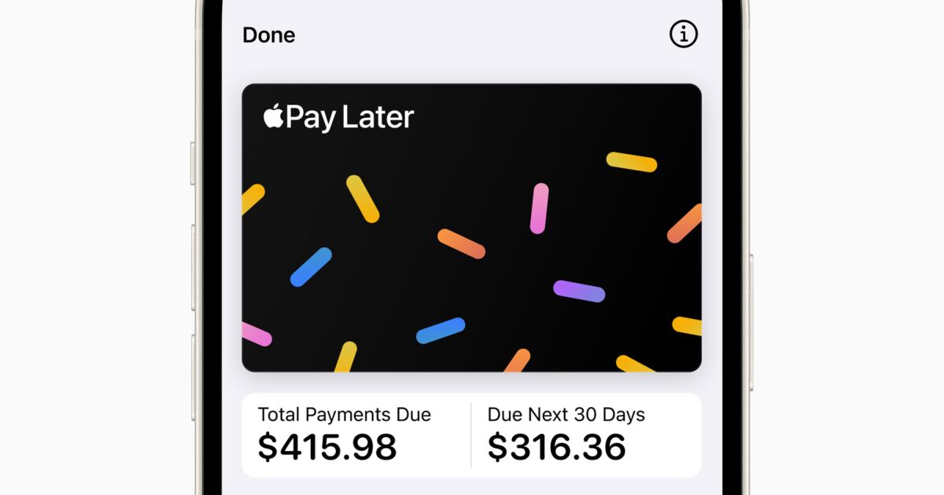Click the blue sprinkle nearest the Apple logo
The height and width of the screenshot is (495, 944).
[311, 267]
